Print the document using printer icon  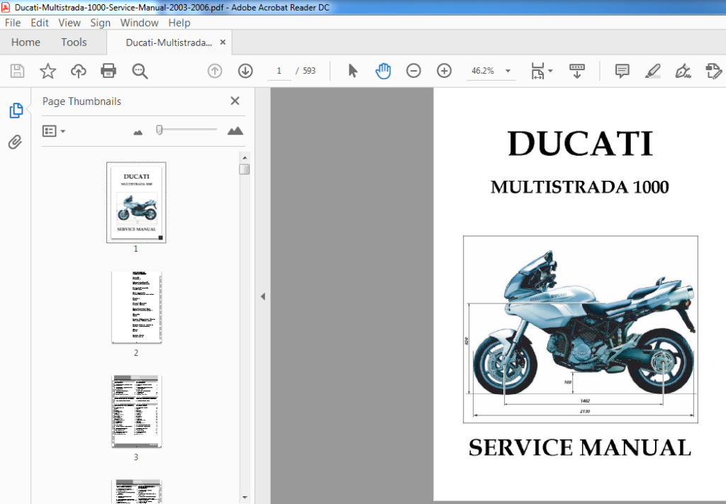click(x=108, y=71)
